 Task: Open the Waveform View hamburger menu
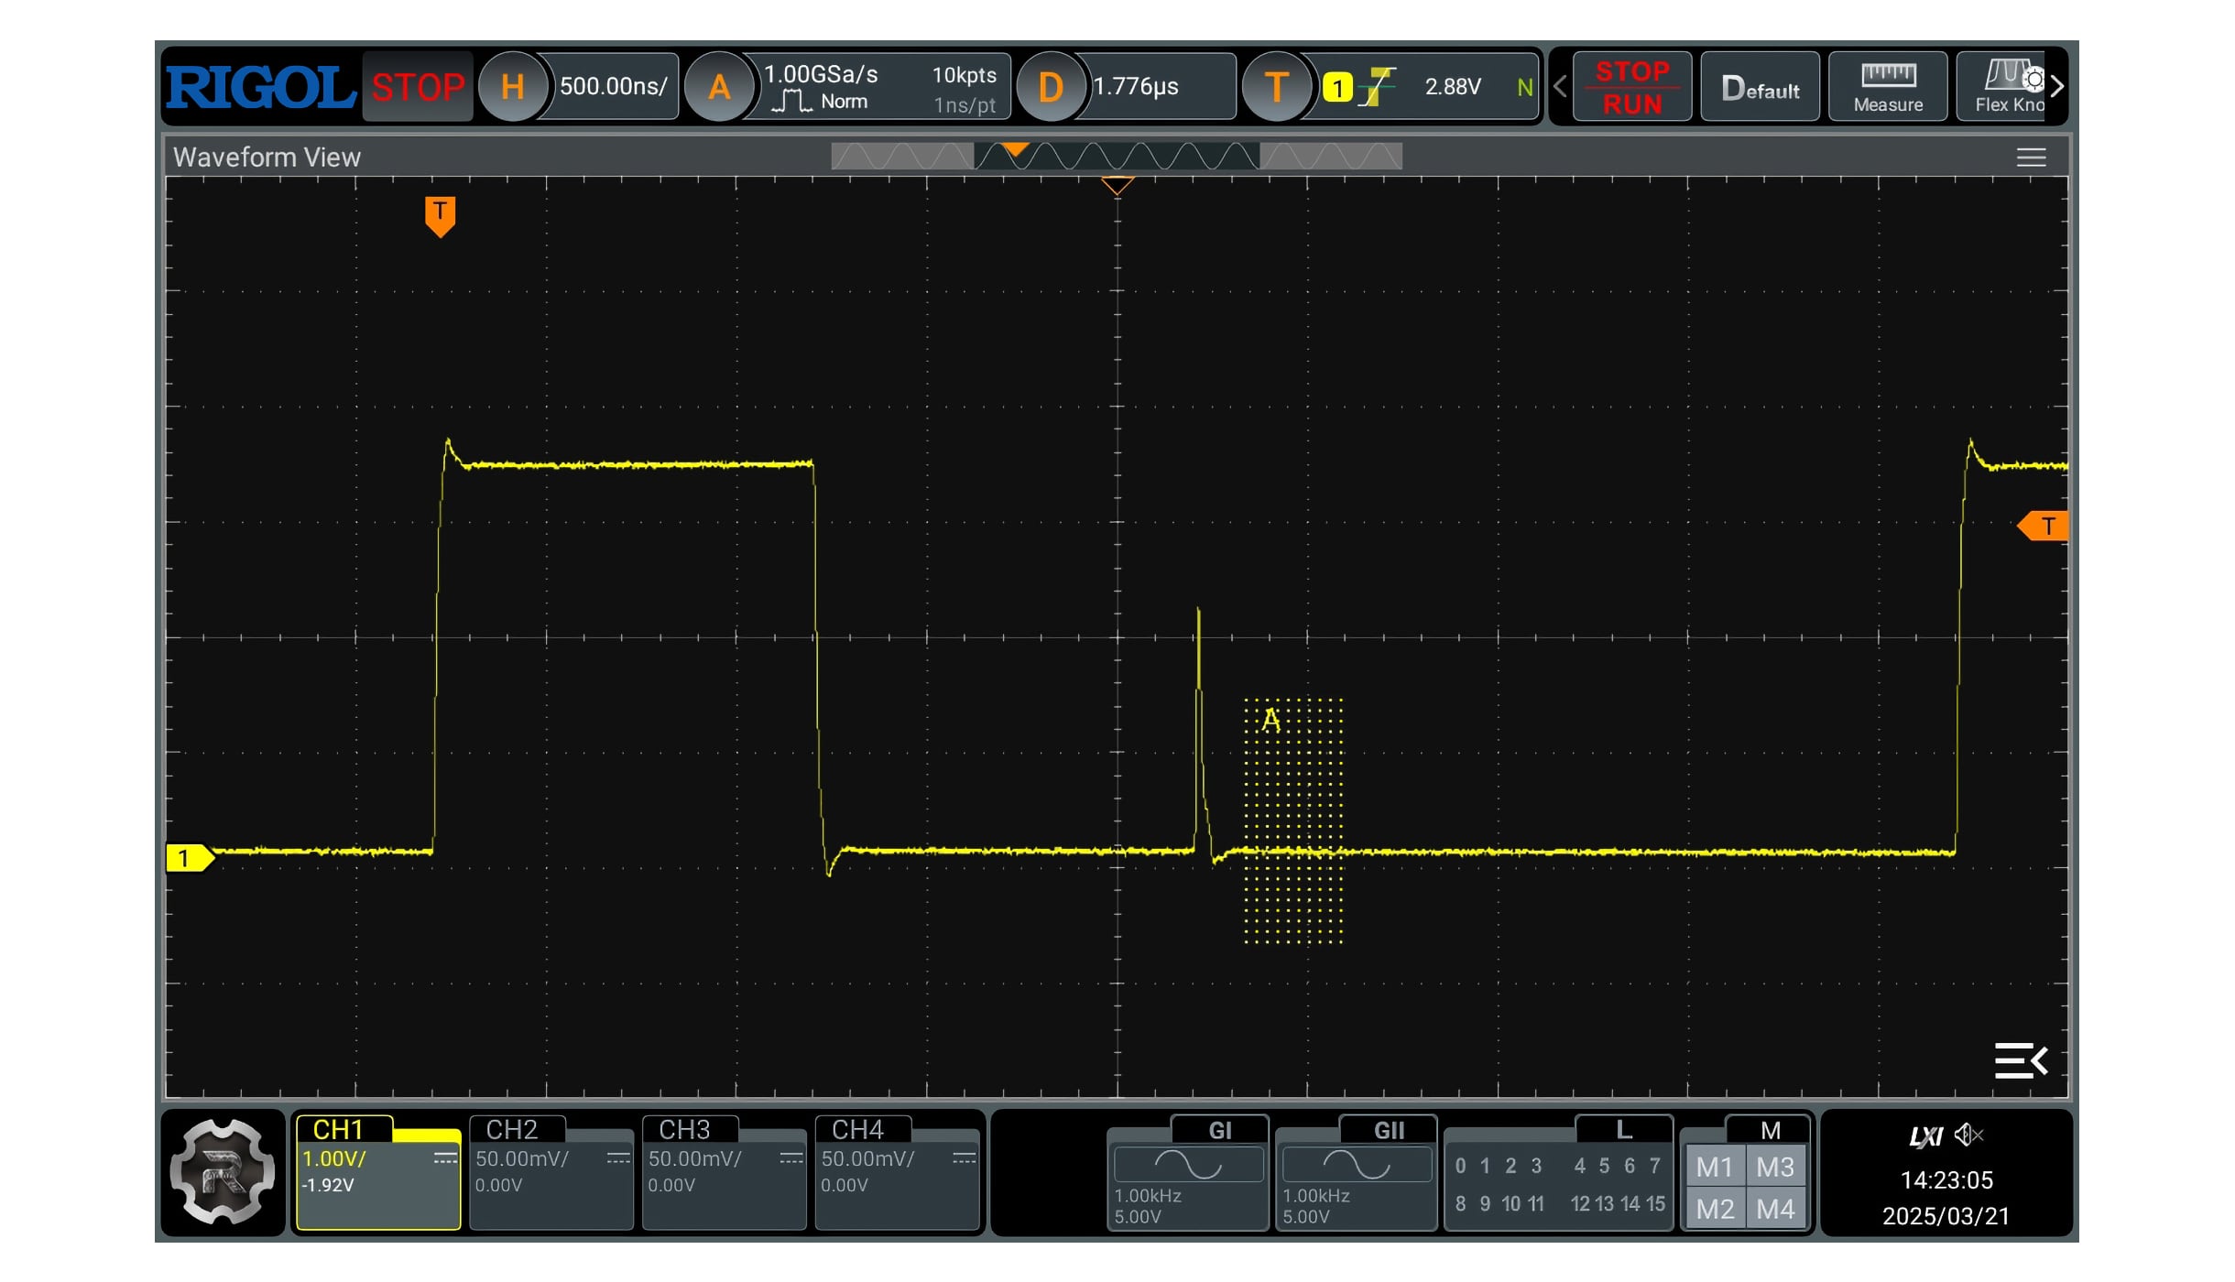(2031, 158)
